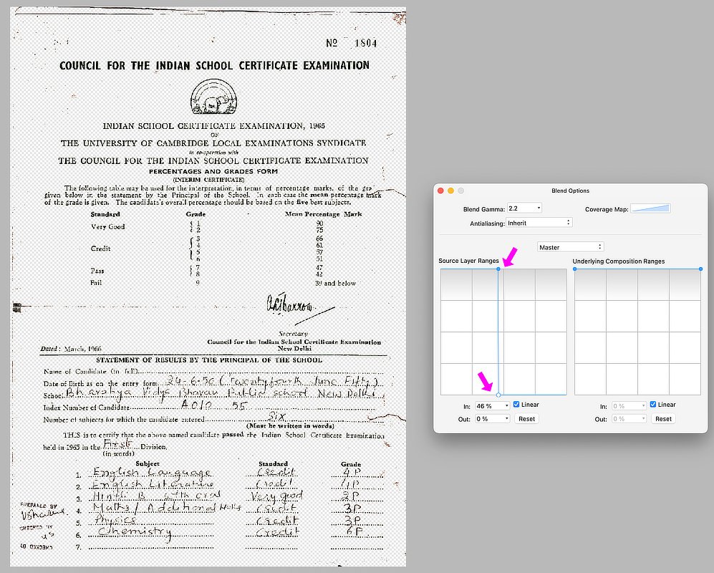Click the certificate number '1804'
Viewport: 714px width, 573px height.
pos(366,43)
